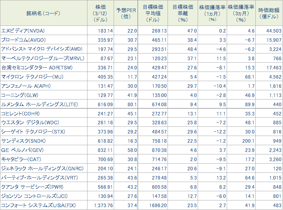
Task: Click the 銘柄名(コード) column header
Action: click(44, 13)
